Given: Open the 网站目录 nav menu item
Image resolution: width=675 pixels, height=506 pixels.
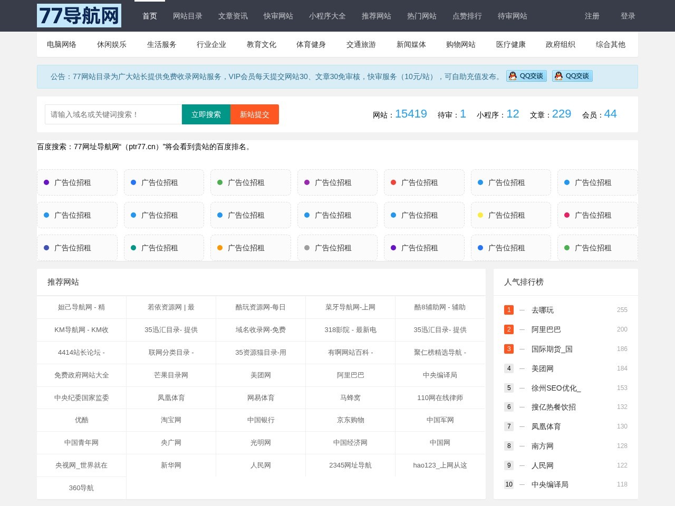Looking at the screenshot, I should [x=188, y=16].
